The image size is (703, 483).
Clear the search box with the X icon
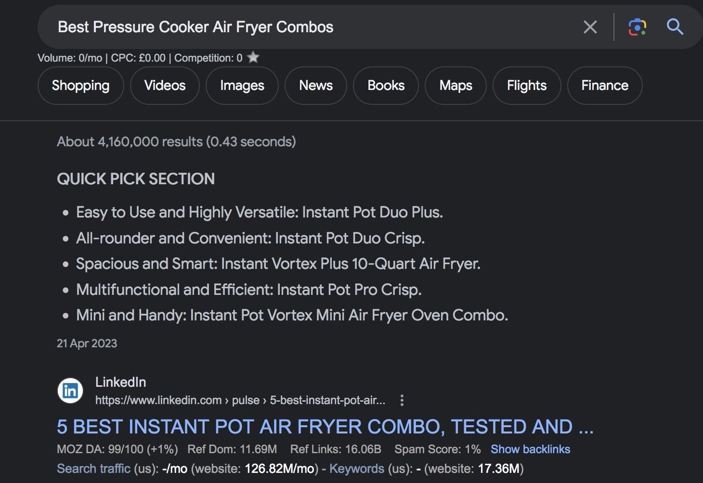pos(590,27)
